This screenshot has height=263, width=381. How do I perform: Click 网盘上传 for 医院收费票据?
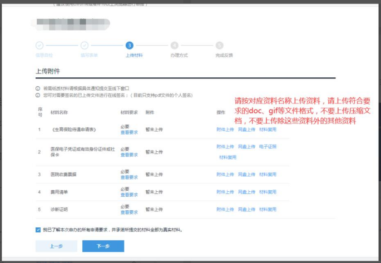246,175
